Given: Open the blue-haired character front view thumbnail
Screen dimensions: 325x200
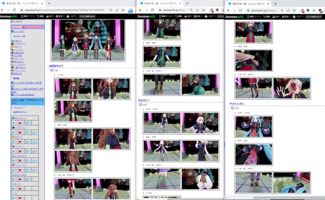Looking at the screenshot, I should (x=254, y=126).
